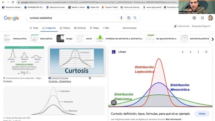Open RAMMB/CIRA SLI bookmark

(34, 7)
